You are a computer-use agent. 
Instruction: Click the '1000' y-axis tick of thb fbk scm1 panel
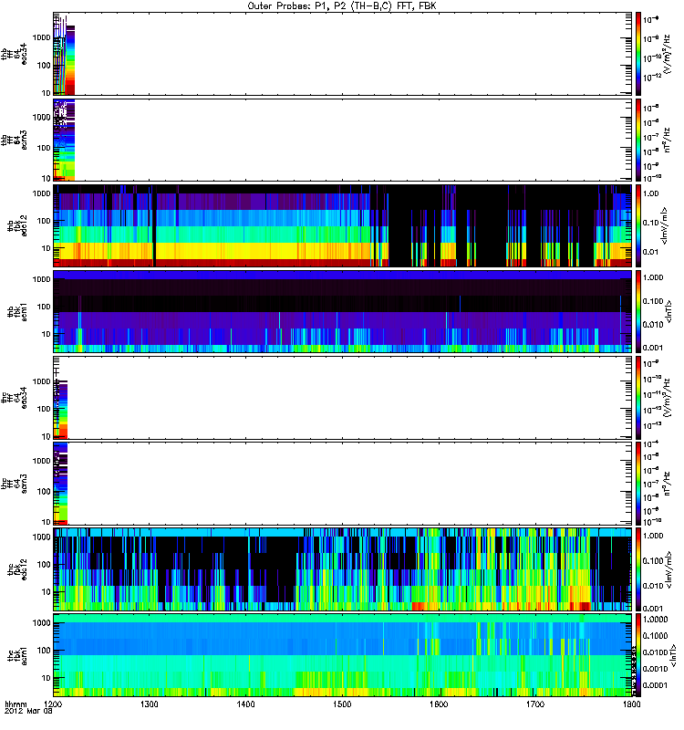[x=41, y=279]
